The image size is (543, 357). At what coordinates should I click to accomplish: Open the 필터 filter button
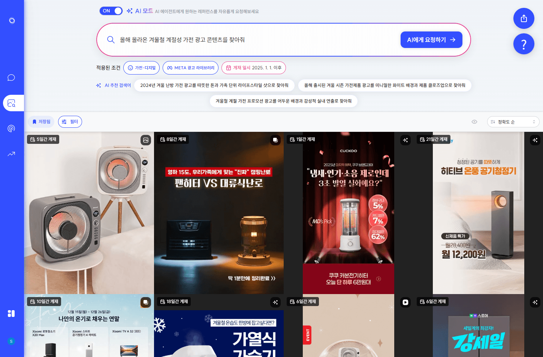click(70, 122)
